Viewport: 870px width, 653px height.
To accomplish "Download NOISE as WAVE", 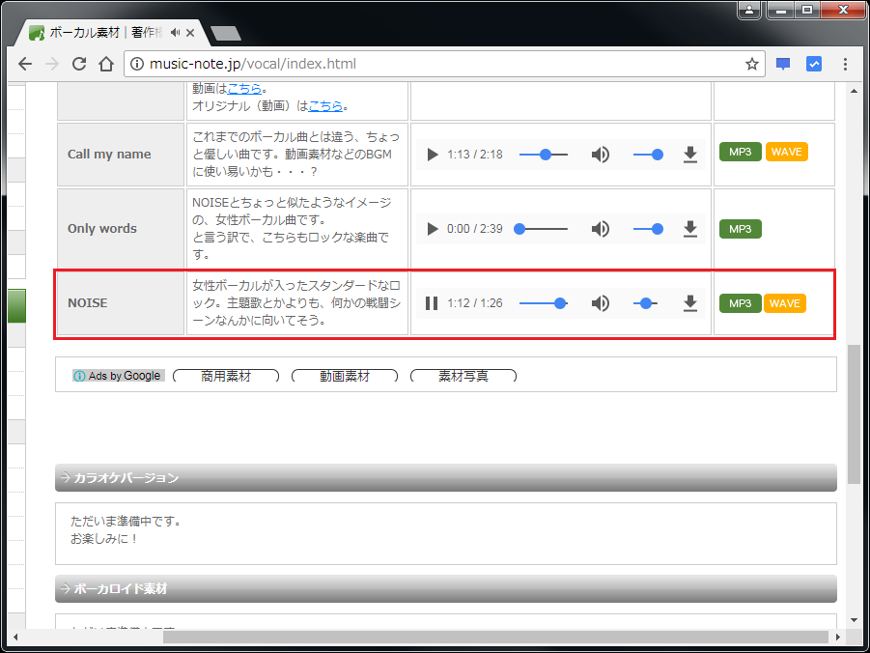I will [785, 303].
